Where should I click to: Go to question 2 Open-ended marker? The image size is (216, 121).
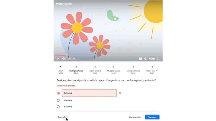pos(95,67)
